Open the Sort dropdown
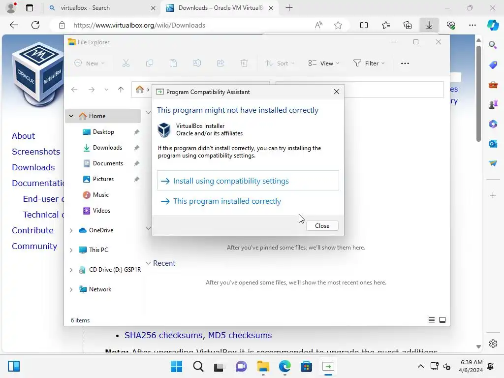Viewport: 504px width, 378px height. click(280, 63)
